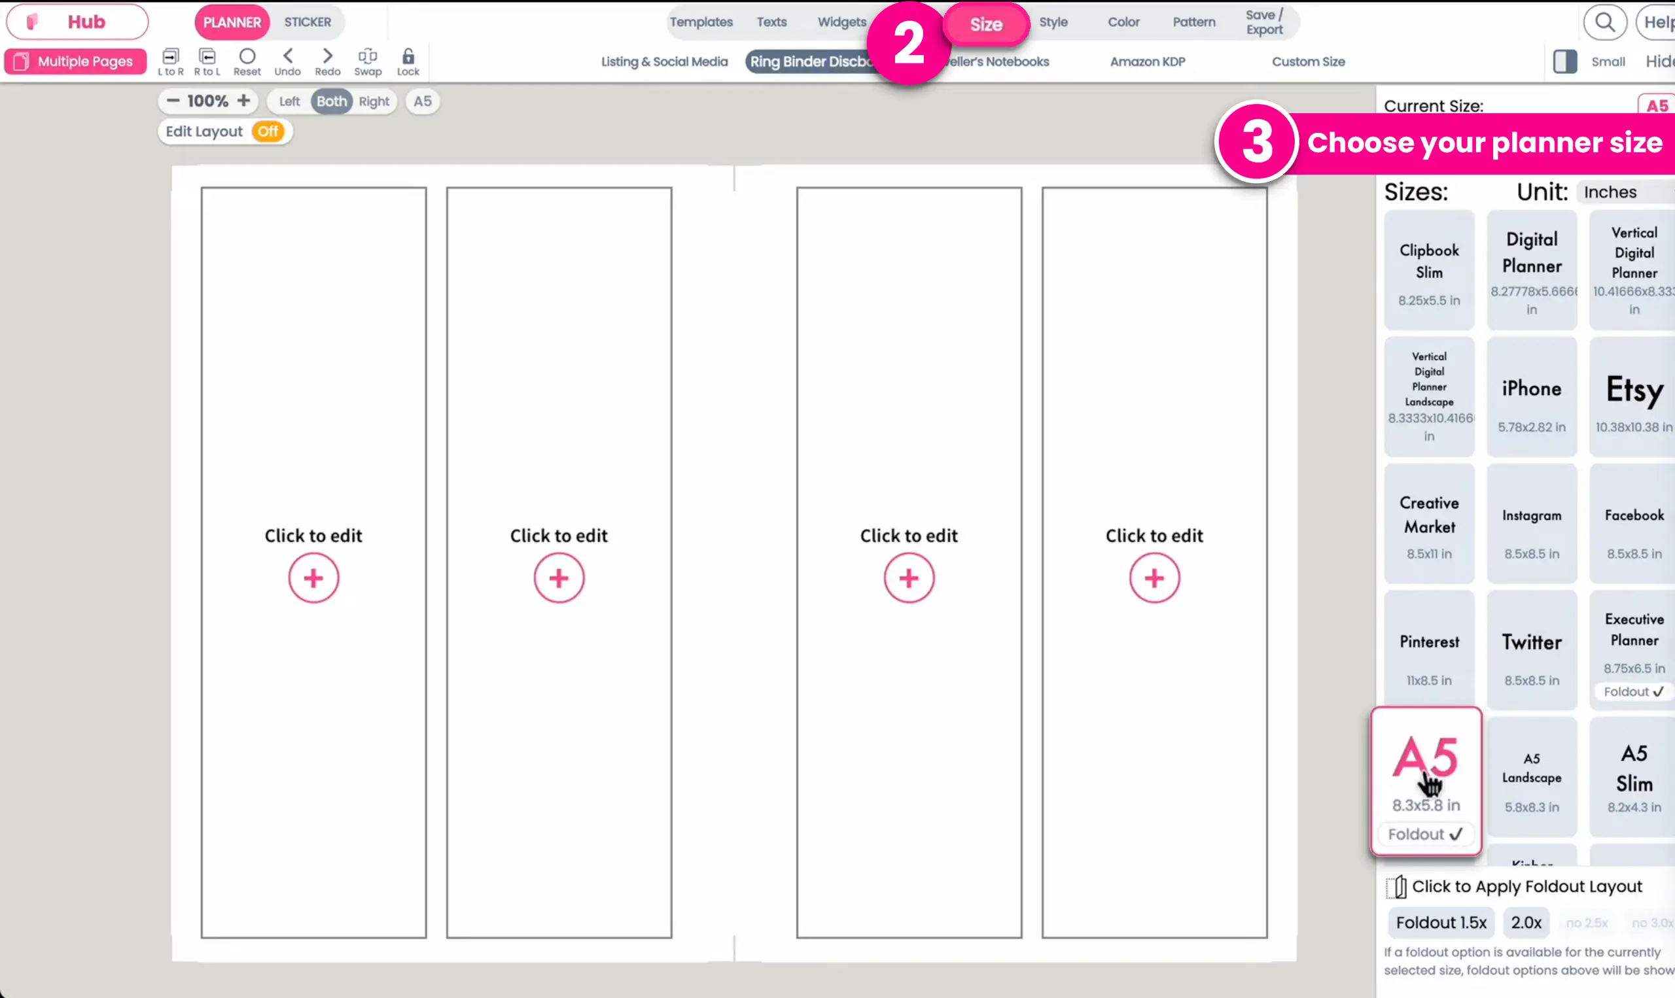
Task: Open the Templates menu
Action: click(701, 22)
